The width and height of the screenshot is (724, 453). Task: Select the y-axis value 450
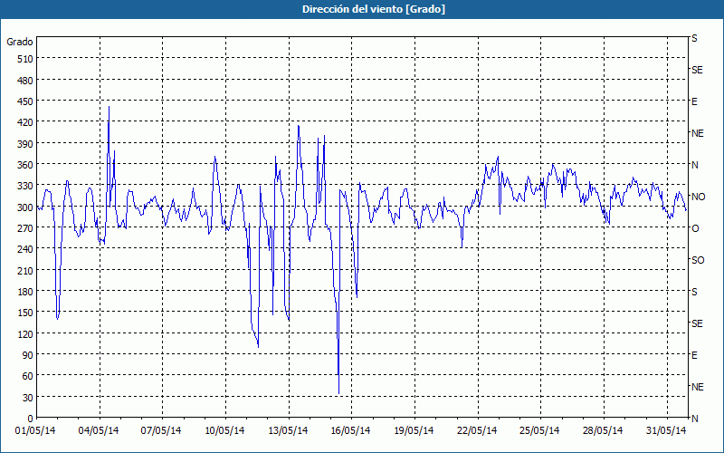point(25,101)
